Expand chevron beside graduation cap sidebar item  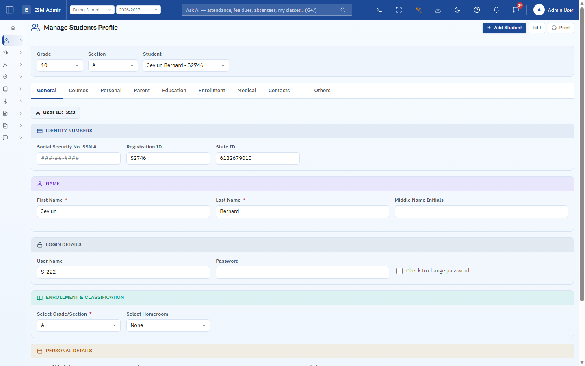pyautogui.click(x=21, y=52)
